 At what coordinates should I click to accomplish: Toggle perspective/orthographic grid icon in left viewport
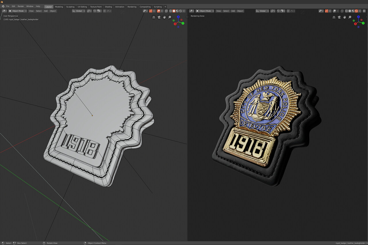coord(154,17)
